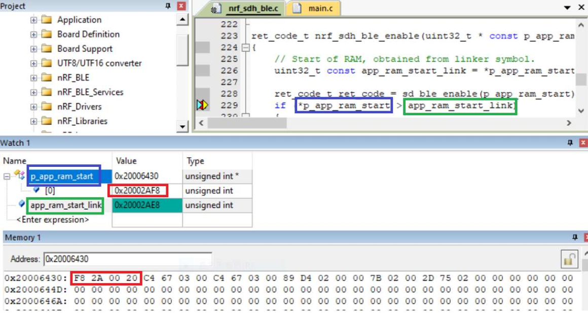
Task: Click the memory Address input field
Action: (x=128, y=259)
